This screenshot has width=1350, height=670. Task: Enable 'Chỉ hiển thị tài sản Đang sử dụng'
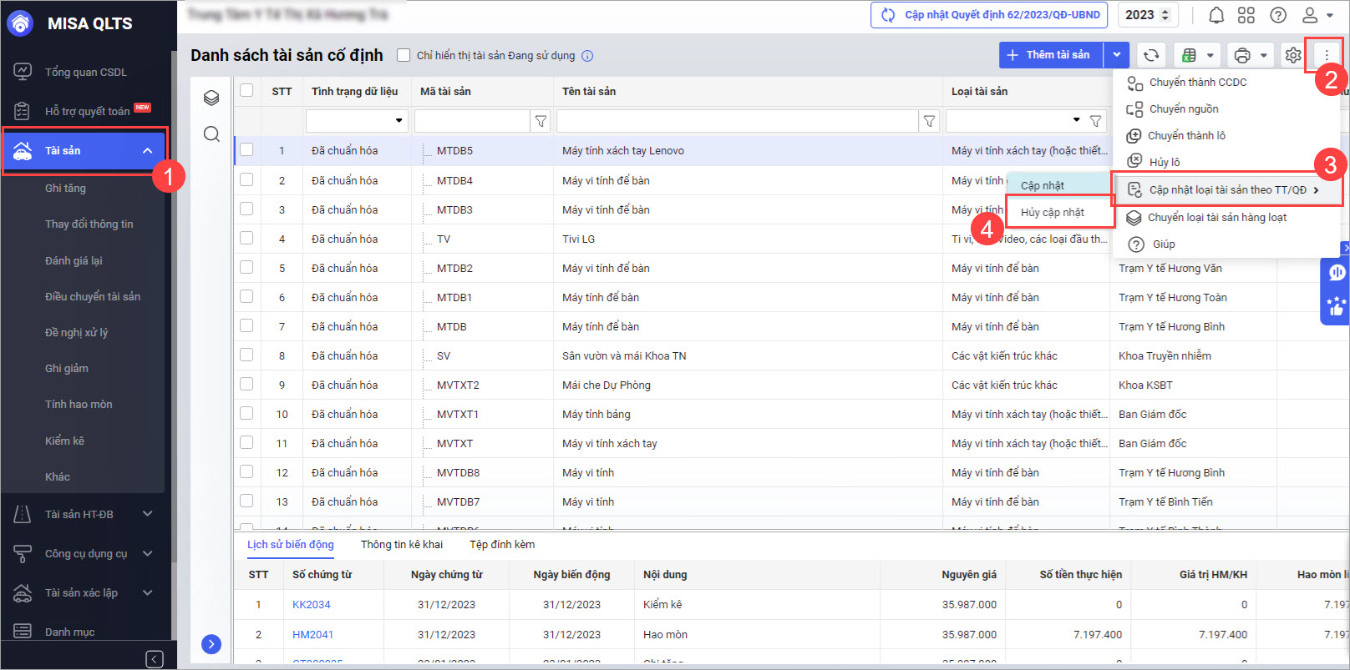click(403, 56)
